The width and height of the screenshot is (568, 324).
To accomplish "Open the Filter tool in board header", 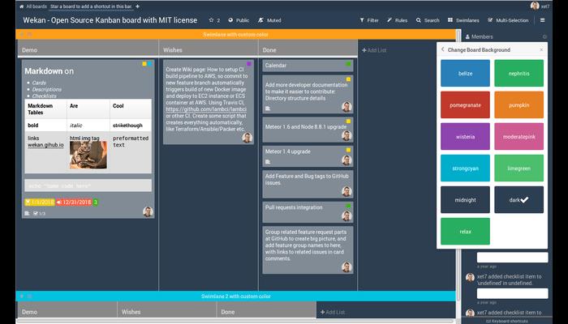I will (x=368, y=19).
